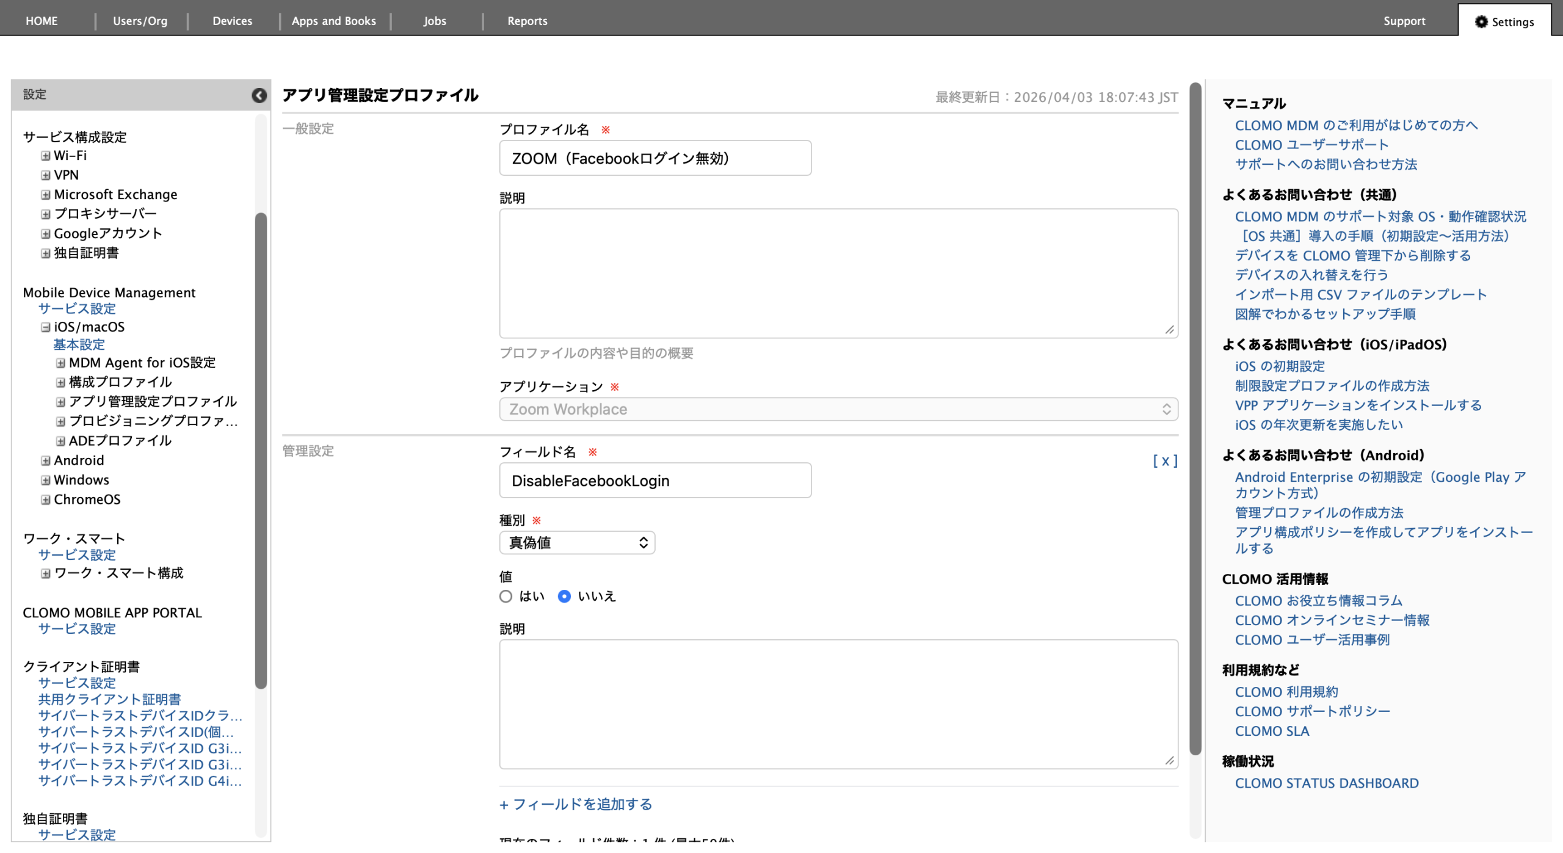Click the Settings gear icon
The width and height of the screenshot is (1563, 853).
coord(1481,22)
